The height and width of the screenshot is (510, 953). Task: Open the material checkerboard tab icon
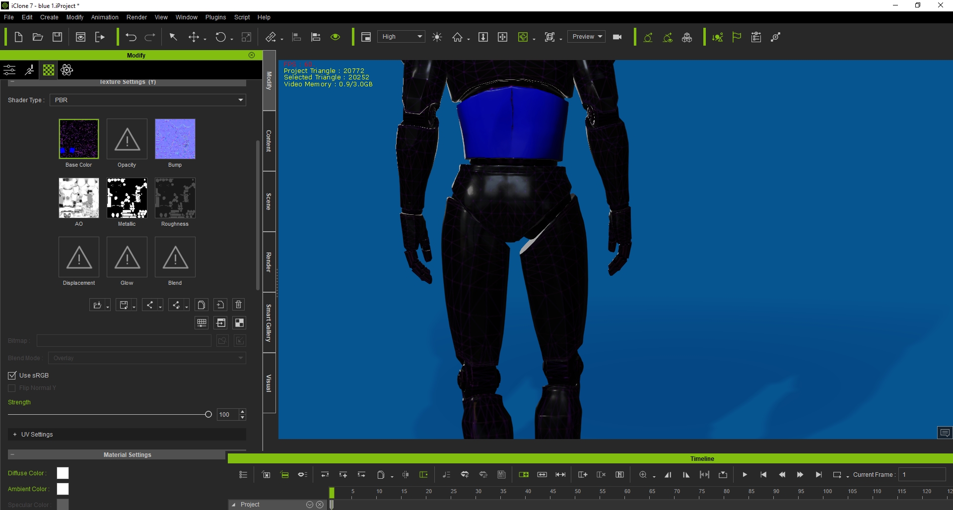49,70
